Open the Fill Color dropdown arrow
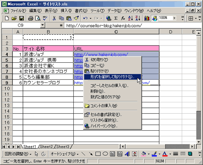Viewport: 203px width, 165px height. click(x=149, y=154)
